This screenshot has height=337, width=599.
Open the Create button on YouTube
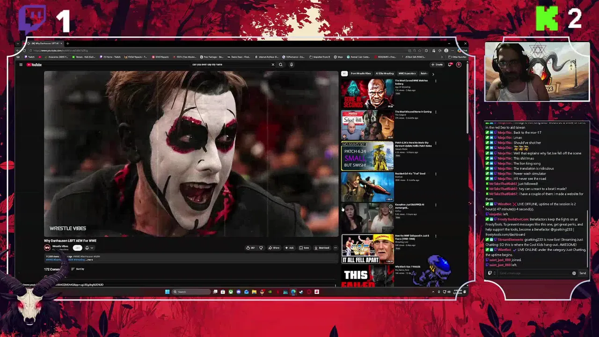437,65
